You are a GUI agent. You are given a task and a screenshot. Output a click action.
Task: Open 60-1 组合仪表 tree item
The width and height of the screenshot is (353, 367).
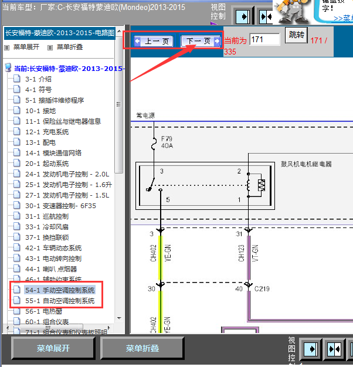coord(47,322)
